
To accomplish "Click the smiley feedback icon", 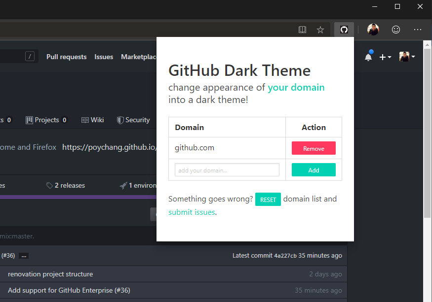I will [x=396, y=30].
